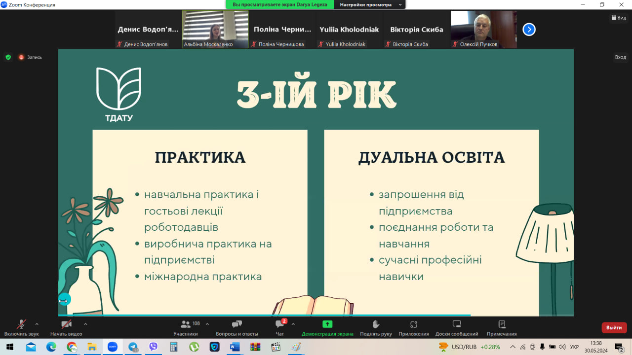Screen dimensions: 632x355
Task: Expand audio options arrow beside Включить звук
Action: click(x=37, y=324)
